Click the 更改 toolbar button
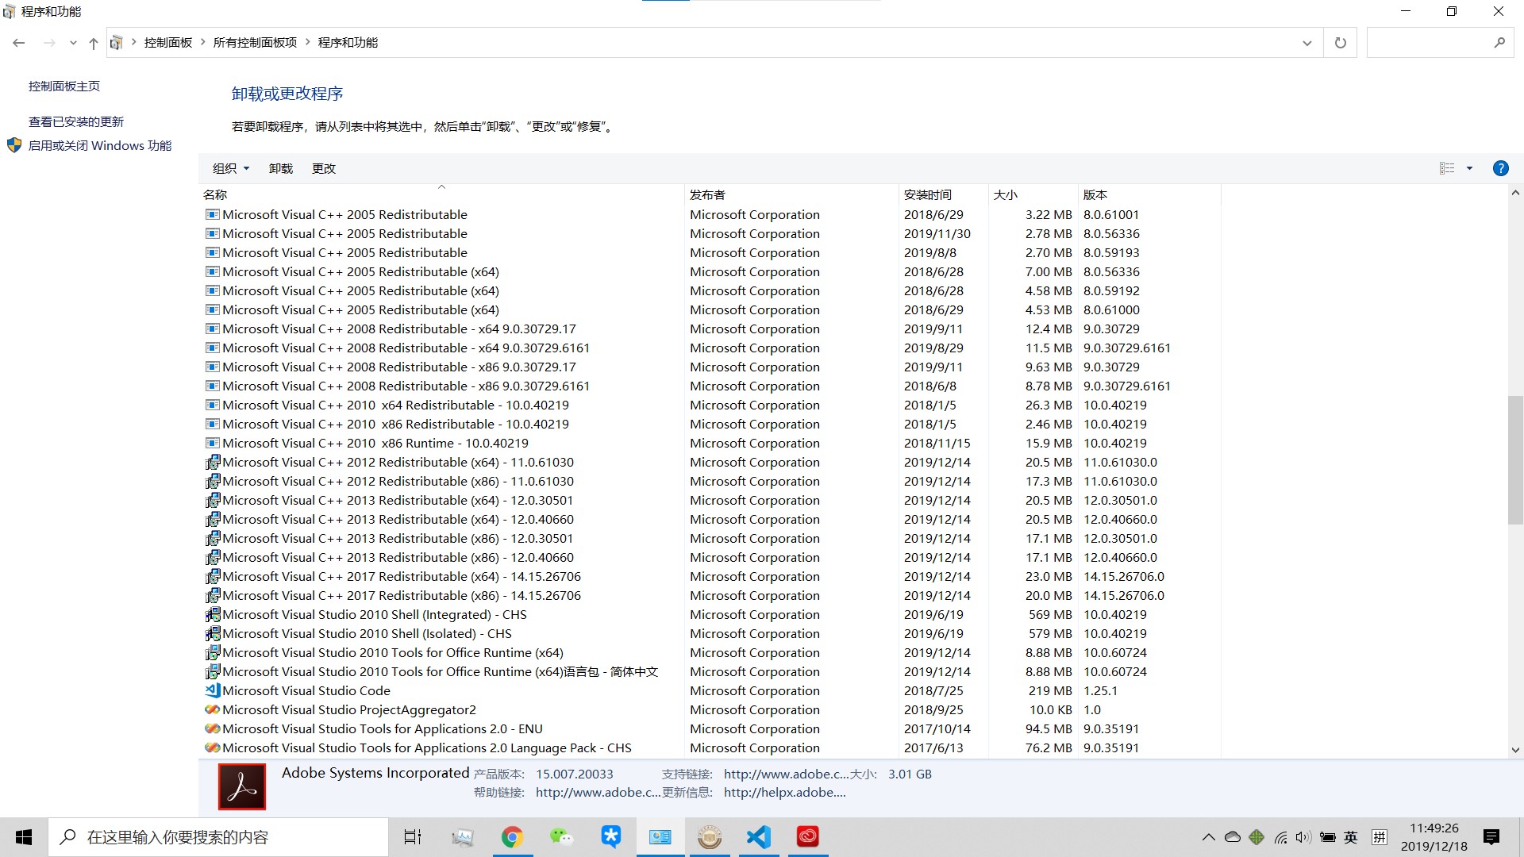The image size is (1524, 857). pos(324,168)
